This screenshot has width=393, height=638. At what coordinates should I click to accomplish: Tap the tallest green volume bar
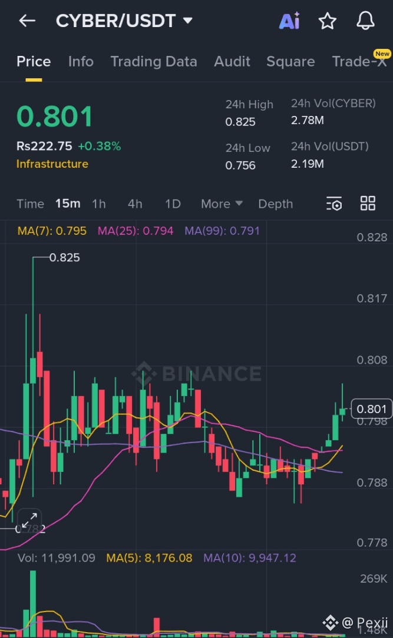[33, 603]
